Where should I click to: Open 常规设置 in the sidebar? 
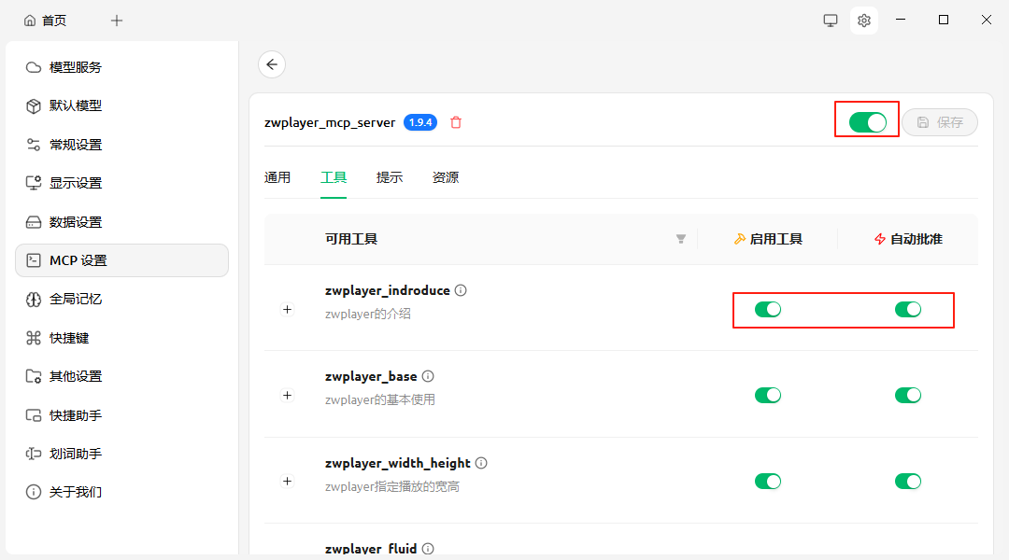click(121, 145)
